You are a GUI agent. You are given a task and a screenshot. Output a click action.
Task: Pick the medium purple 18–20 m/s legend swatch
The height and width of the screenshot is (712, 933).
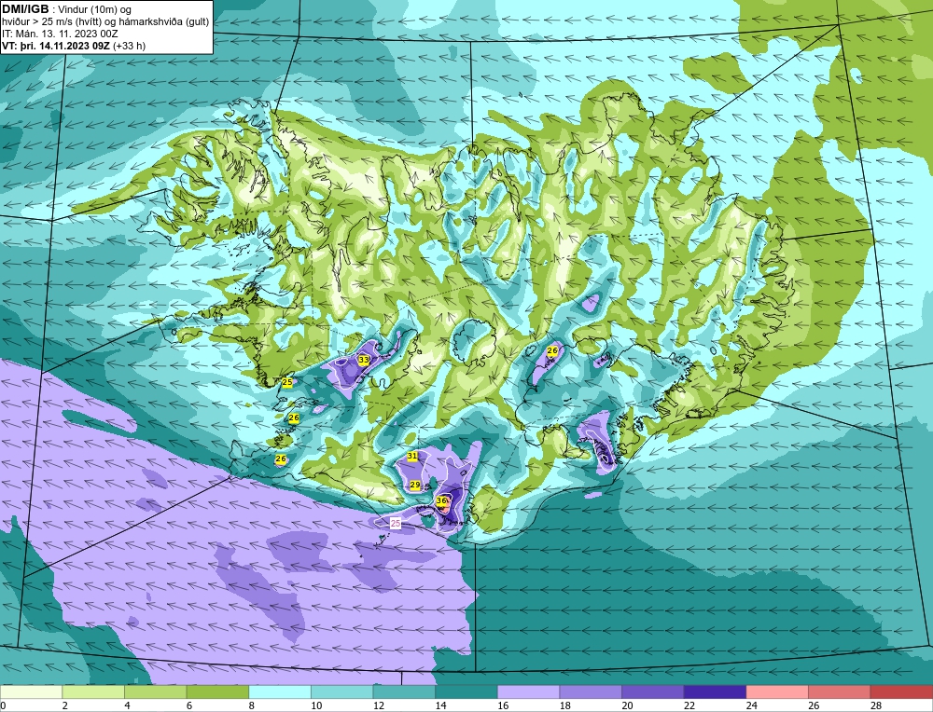(x=591, y=692)
